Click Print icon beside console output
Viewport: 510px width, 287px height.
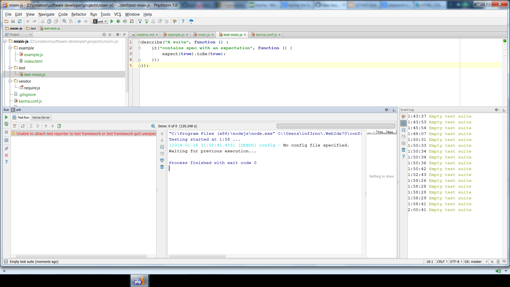(x=162, y=160)
